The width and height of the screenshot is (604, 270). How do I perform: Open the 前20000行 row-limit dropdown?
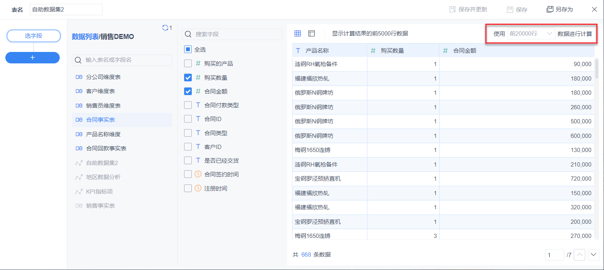click(531, 34)
